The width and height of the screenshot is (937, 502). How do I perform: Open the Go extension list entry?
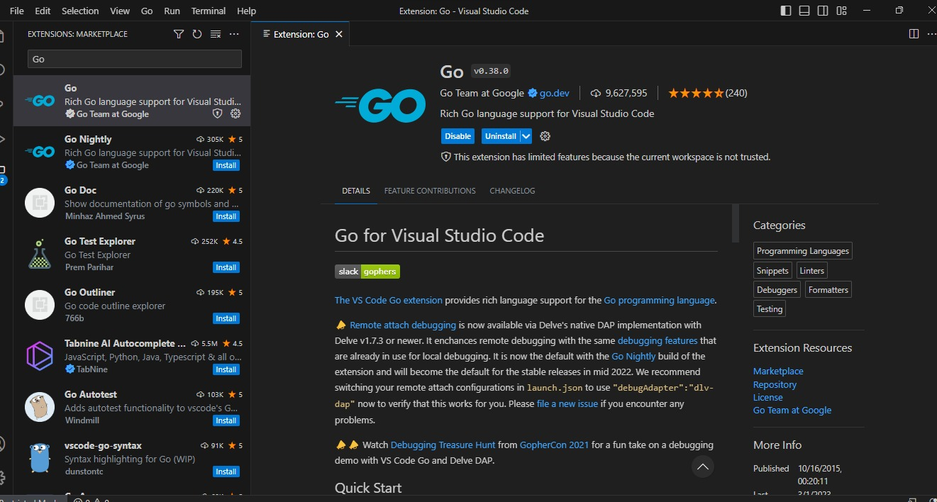tap(132, 101)
